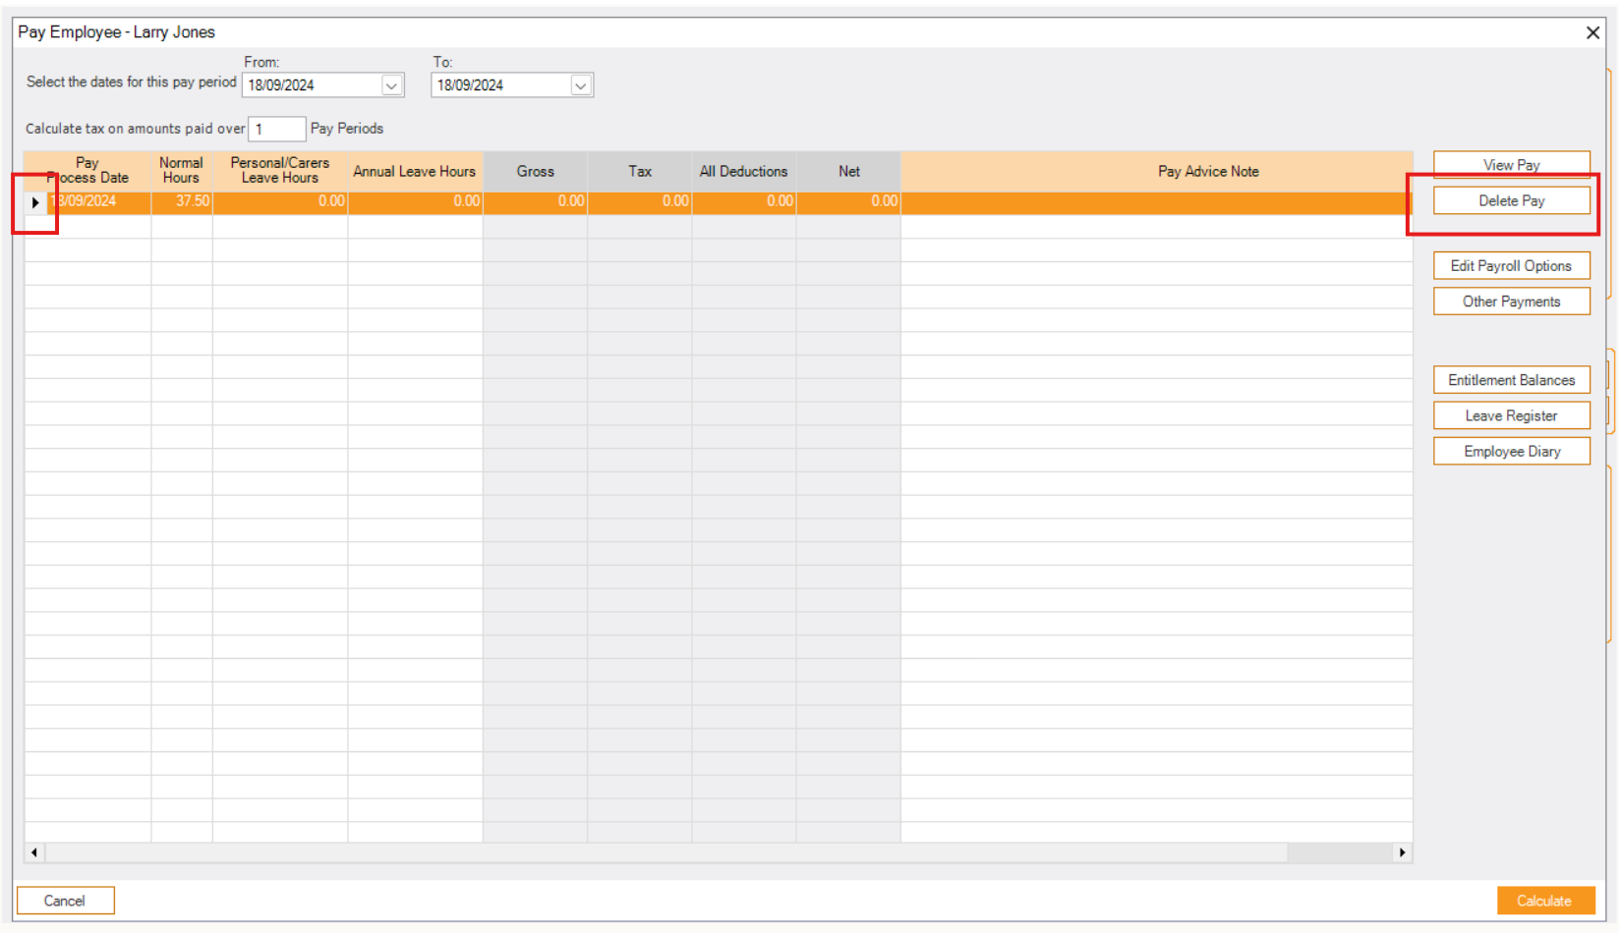
Task: Click the orange Calculate button
Action: (x=1544, y=901)
